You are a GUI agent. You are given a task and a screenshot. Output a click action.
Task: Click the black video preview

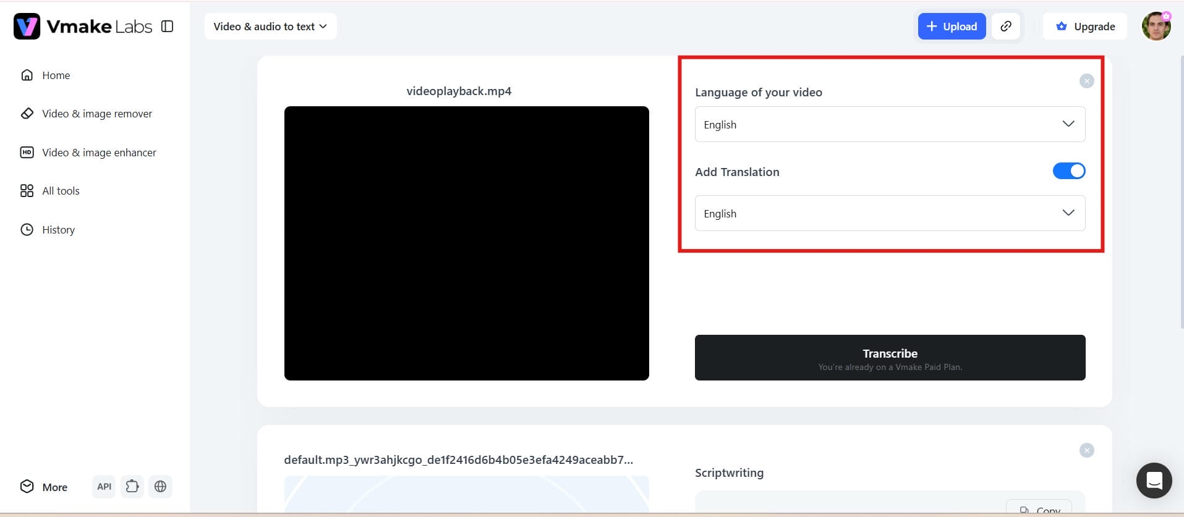[466, 243]
